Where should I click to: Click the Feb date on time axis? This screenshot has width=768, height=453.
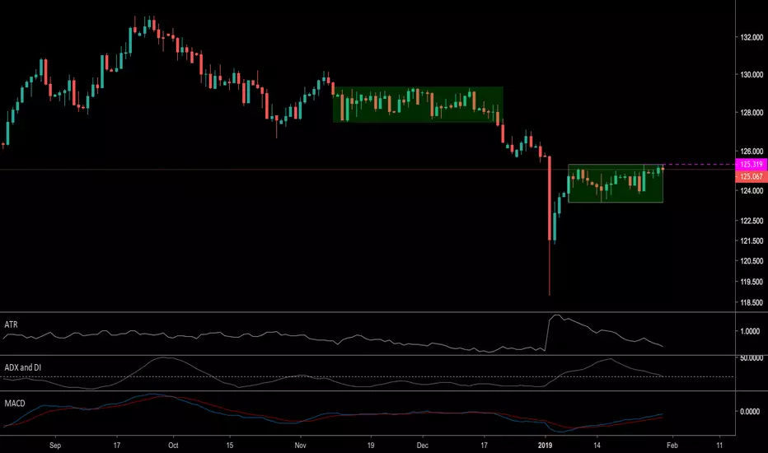[672, 445]
